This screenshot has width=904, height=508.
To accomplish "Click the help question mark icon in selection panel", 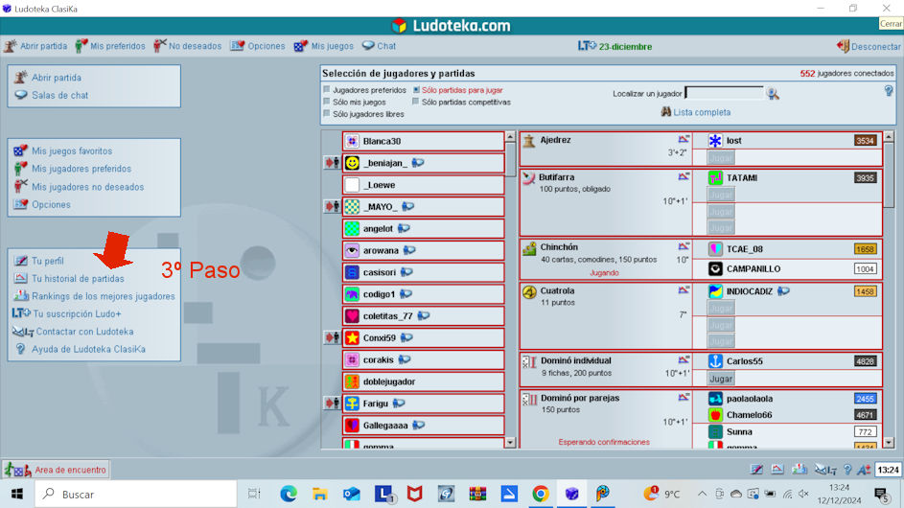I will click(889, 91).
